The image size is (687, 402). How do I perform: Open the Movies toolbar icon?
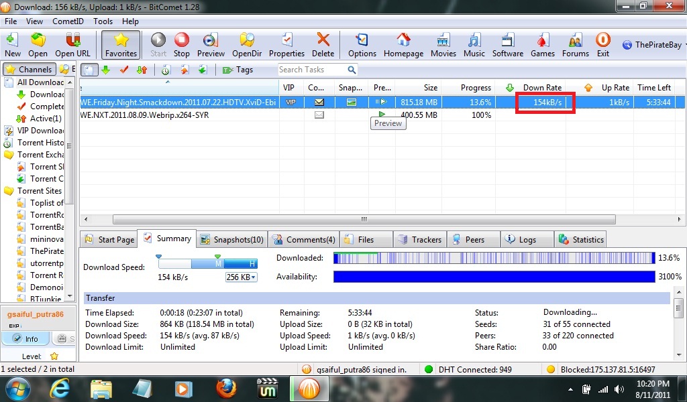443,45
